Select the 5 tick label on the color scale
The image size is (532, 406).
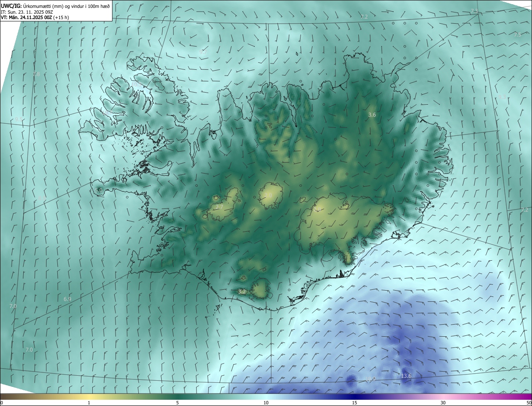(177, 403)
